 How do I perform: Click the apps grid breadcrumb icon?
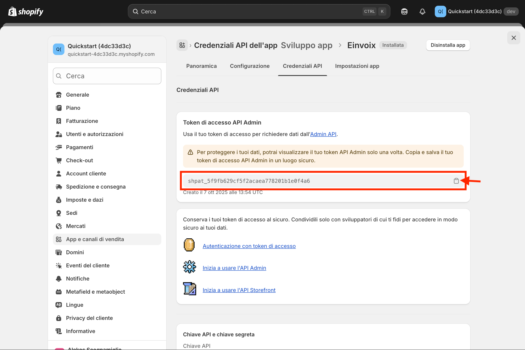click(182, 45)
